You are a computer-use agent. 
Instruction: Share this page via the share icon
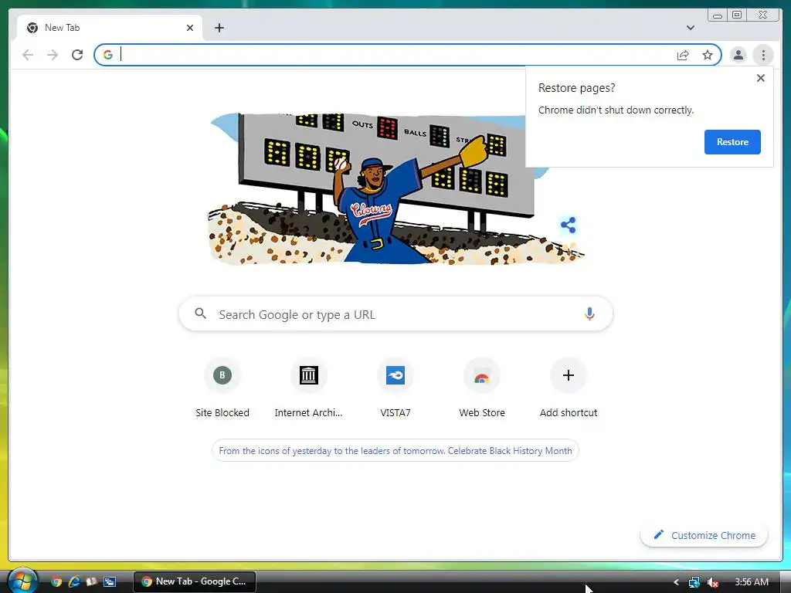point(683,55)
